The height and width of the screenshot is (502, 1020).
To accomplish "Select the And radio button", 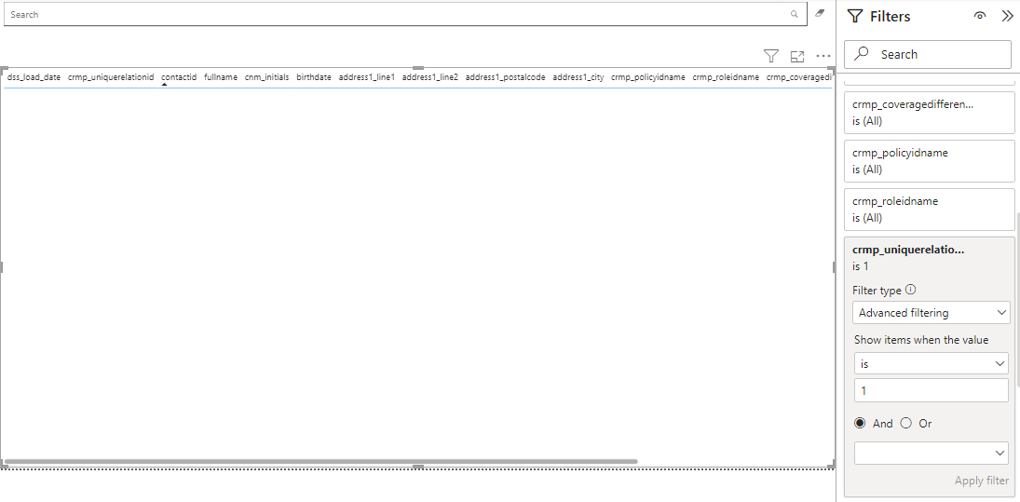I will coord(860,424).
